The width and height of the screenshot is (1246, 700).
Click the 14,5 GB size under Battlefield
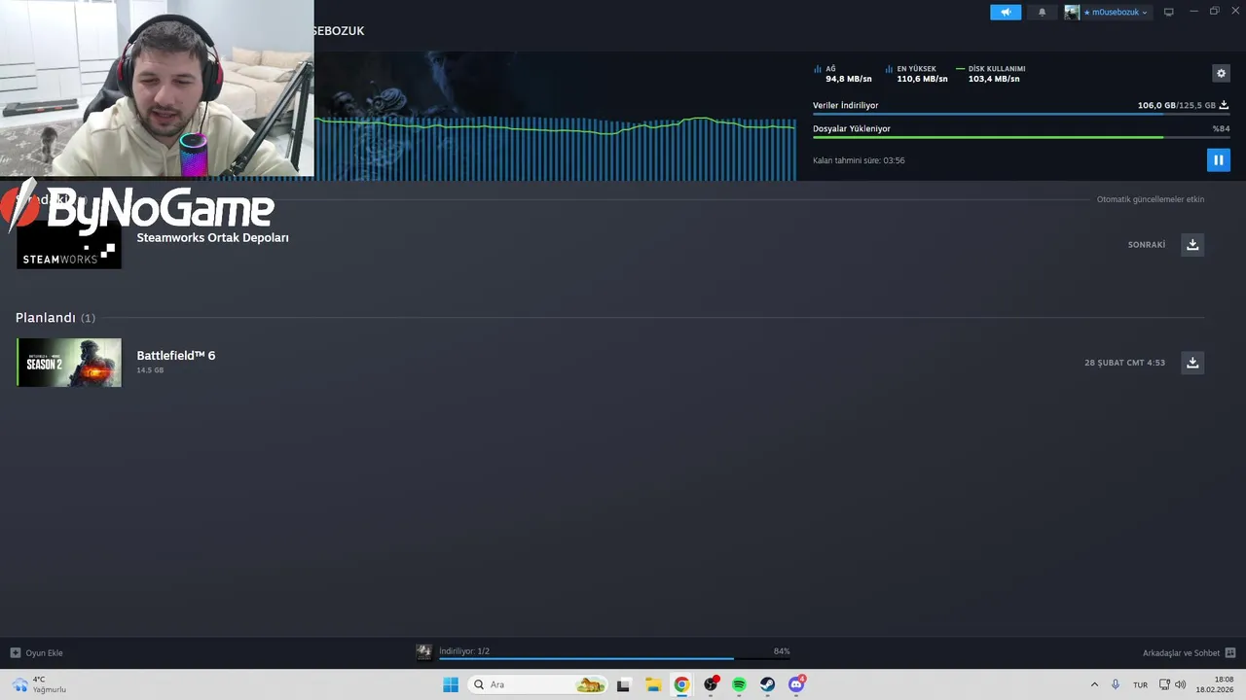tap(150, 370)
